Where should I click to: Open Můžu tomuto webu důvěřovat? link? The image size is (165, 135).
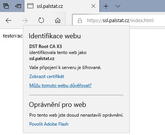[60, 85]
